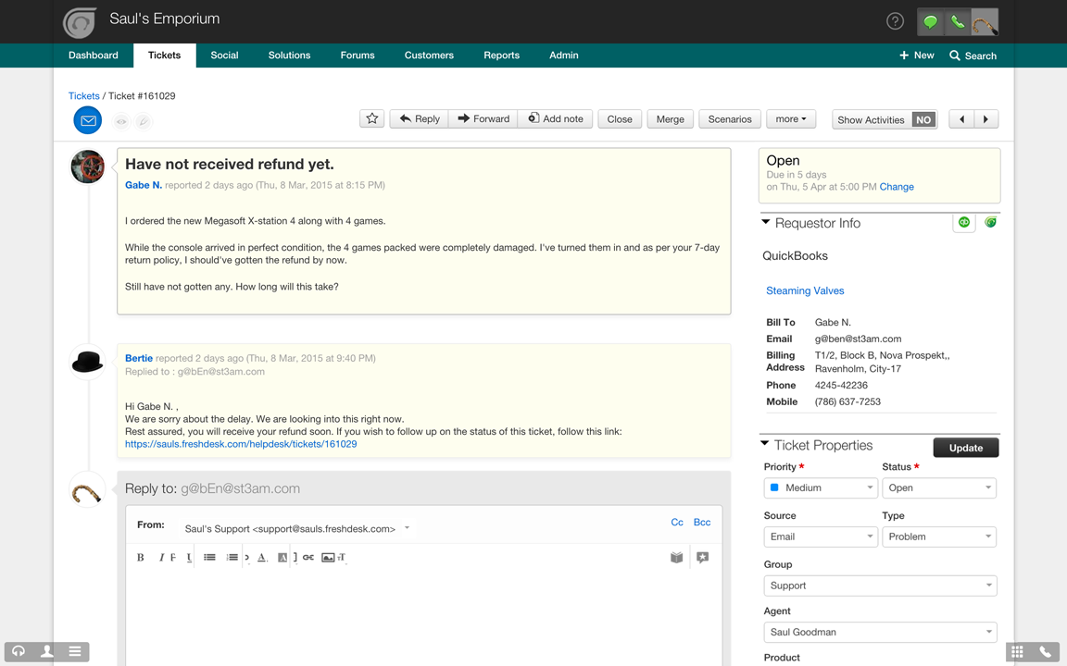Follow the Steaming Valves link
The image size is (1067, 666).
click(x=805, y=290)
